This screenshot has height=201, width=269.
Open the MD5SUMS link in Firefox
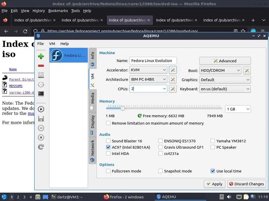click(16, 86)
